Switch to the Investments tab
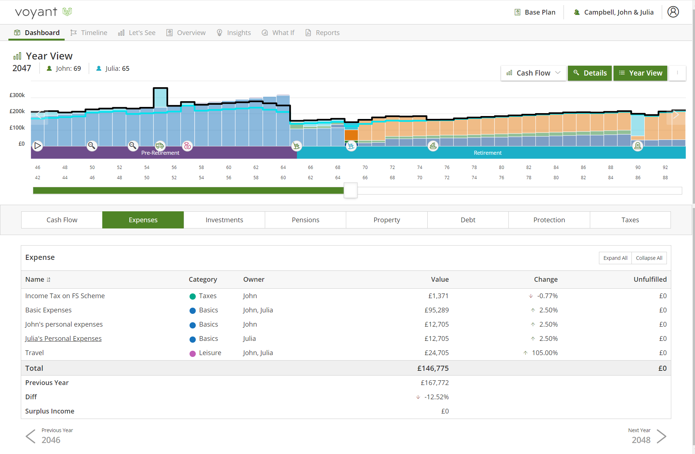The width and height of the screenshot is (695, 454). (x=224, y=220)
